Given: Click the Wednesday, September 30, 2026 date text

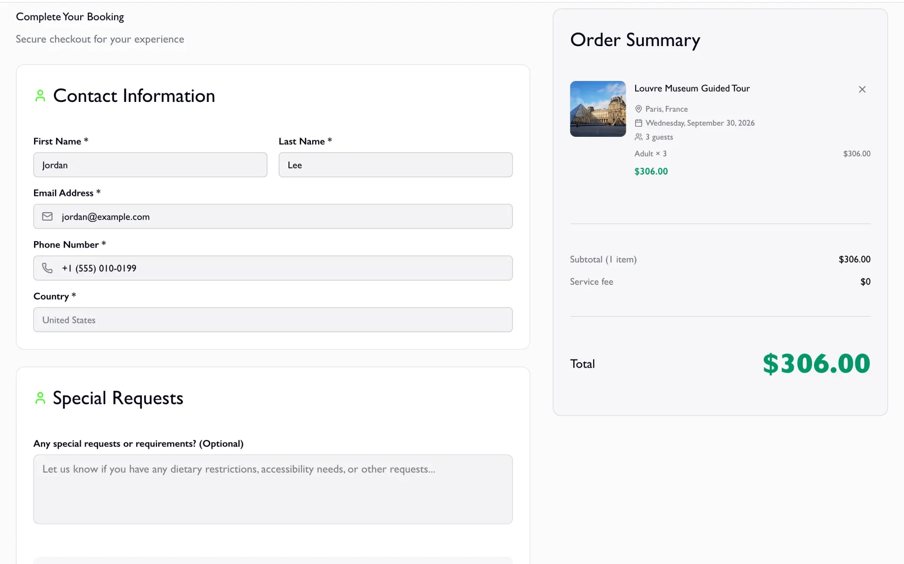Looking at the screenshot, I should pos(699,123).
